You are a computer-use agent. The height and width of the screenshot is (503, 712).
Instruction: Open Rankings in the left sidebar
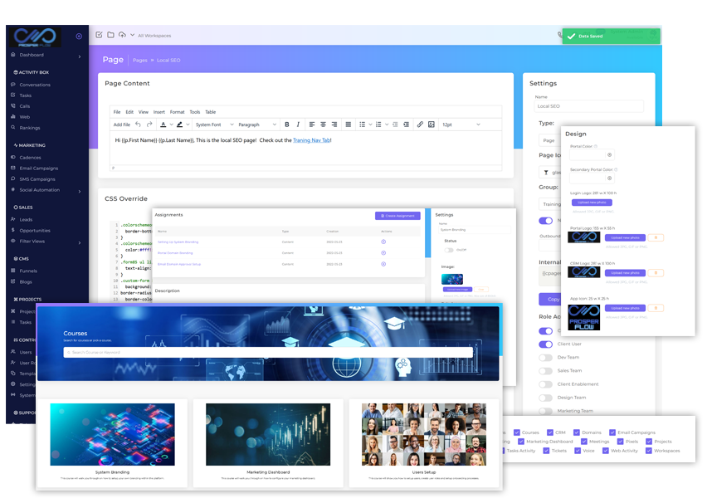(32, 128)
